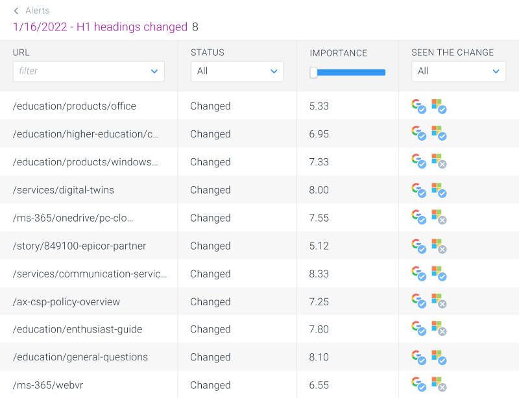Open the Seen the Change dropdown
The image size is (519, 398).
(458, 71)
